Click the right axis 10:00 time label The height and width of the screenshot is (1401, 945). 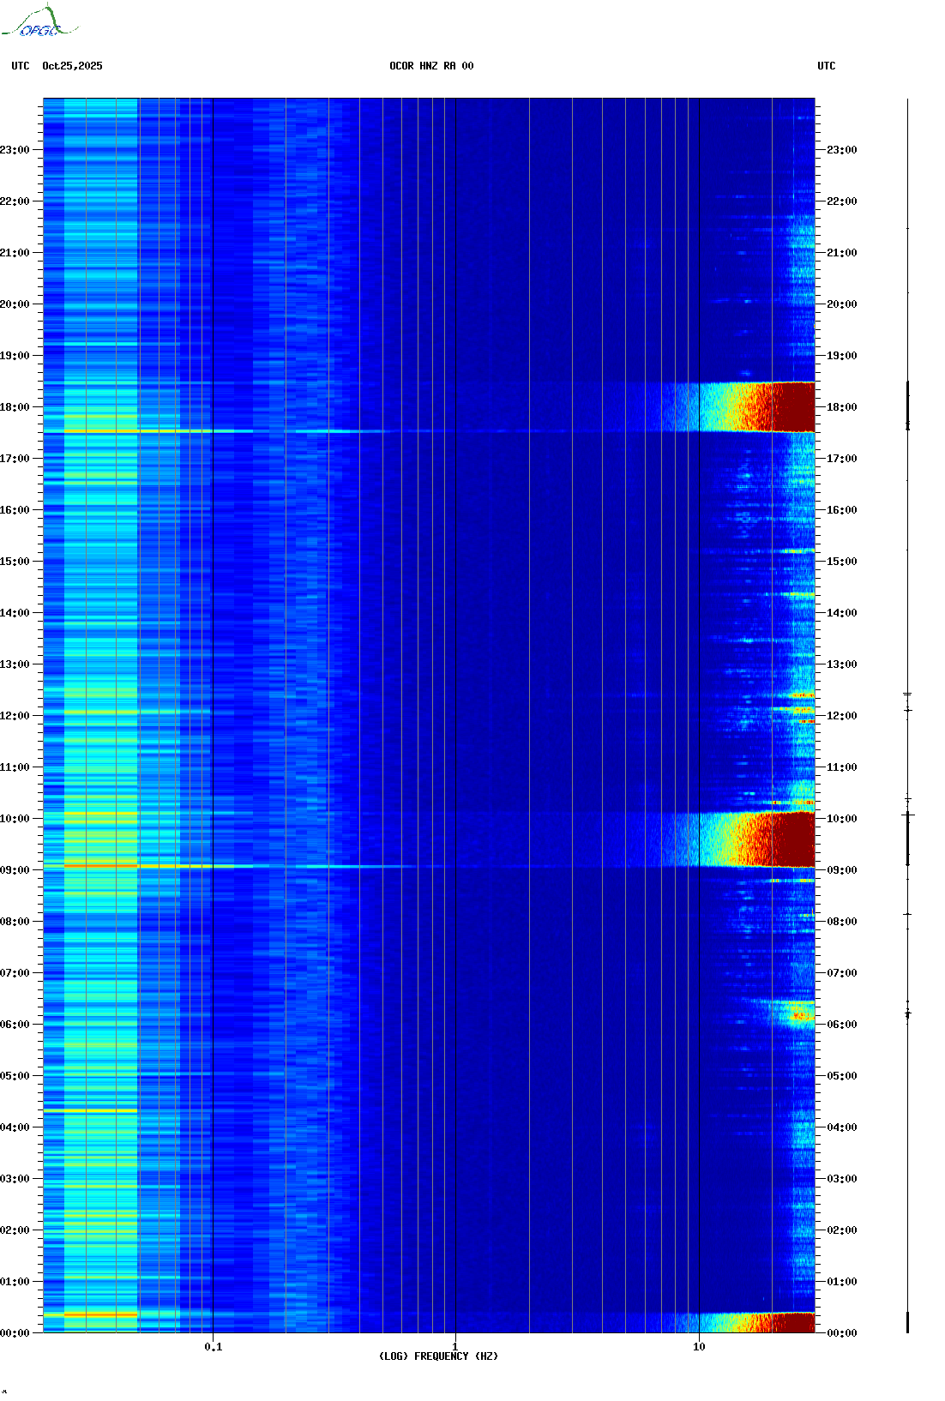(x=841, y=819)
